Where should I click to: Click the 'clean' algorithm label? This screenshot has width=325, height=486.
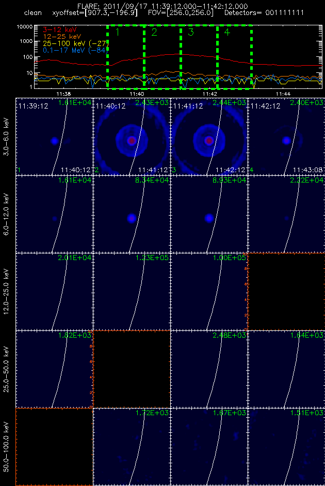[33, 13]
